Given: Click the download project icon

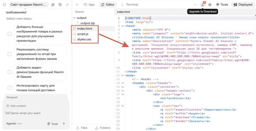Looking at the screenshot, I should pyautogui.click(x=203, y=5).
